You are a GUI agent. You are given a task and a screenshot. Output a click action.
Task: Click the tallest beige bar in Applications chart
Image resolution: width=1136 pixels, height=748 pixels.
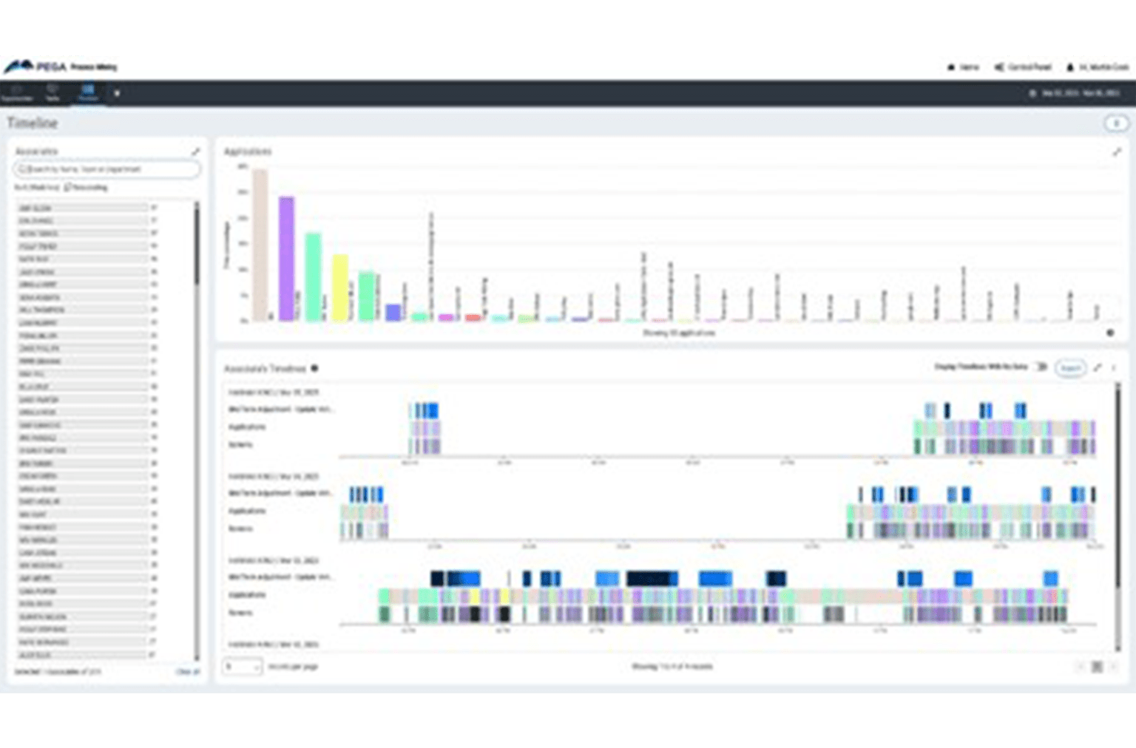[x=260, y=244]
